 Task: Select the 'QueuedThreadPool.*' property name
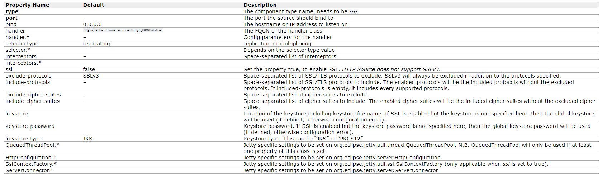pos(32,145)
